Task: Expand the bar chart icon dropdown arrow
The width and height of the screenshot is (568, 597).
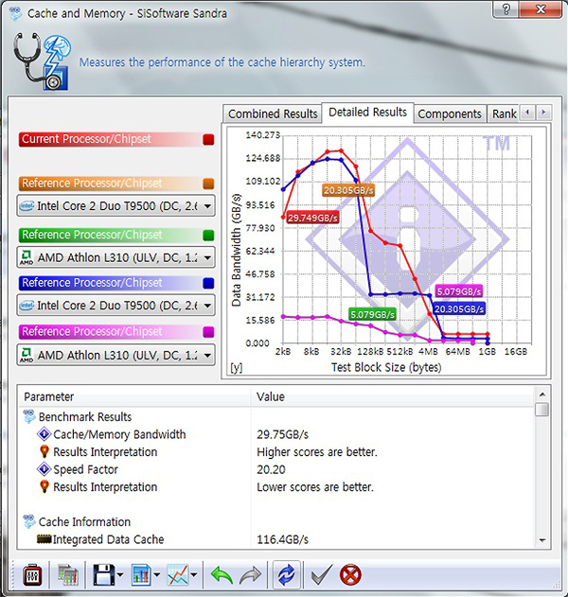Action: (156, 575)
